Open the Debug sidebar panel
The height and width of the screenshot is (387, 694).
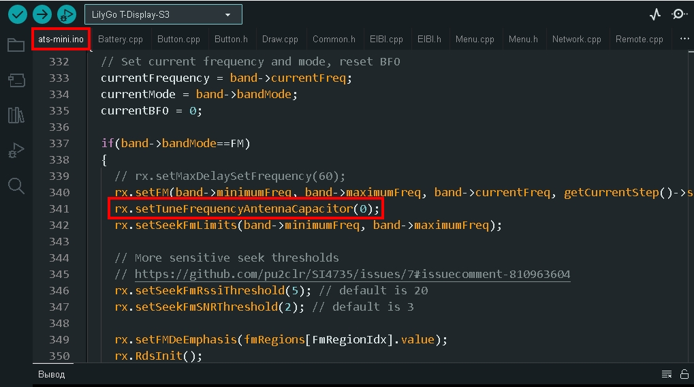16,151
